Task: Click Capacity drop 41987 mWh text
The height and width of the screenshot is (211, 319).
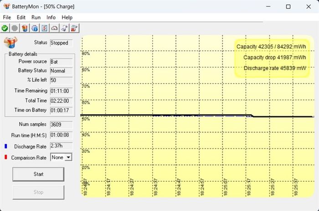Action: (274, 57)
